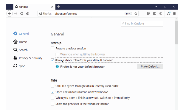Open the Firefox Account icon
Viewport: 180px width, 112px height.
[x=161, y=13]
